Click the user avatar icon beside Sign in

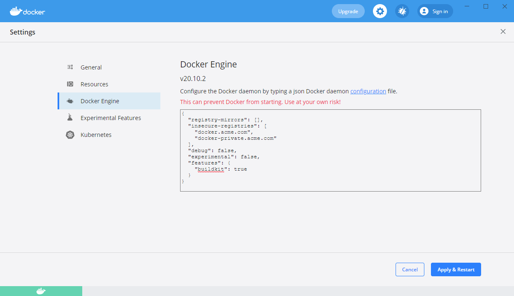[424, 11]
